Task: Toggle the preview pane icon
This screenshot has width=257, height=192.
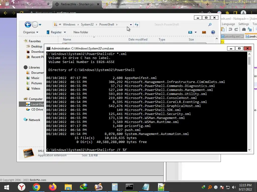Action: [x=204, y=32]
